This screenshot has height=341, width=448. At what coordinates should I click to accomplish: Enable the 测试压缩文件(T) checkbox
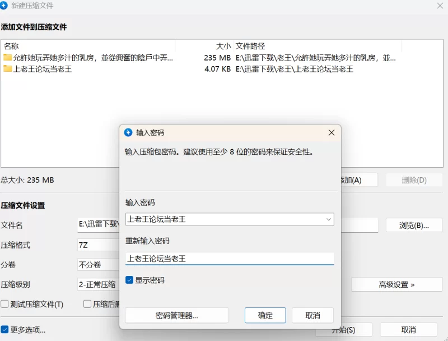pyautogui.click(x=4, y=304)
